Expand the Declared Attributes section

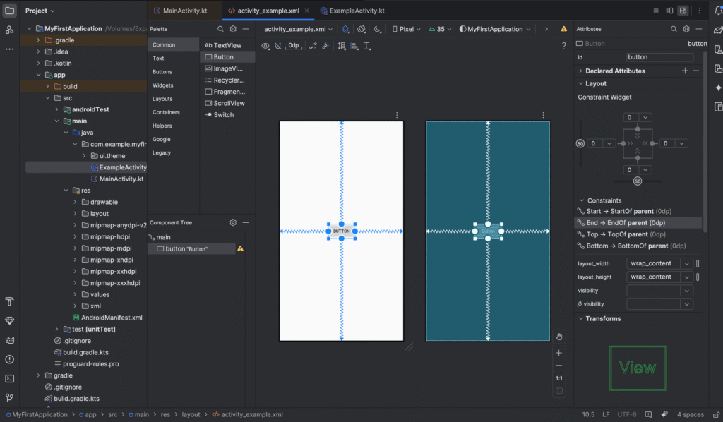580,71
